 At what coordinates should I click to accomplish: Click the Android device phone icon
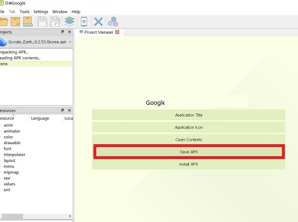point(84,22)
